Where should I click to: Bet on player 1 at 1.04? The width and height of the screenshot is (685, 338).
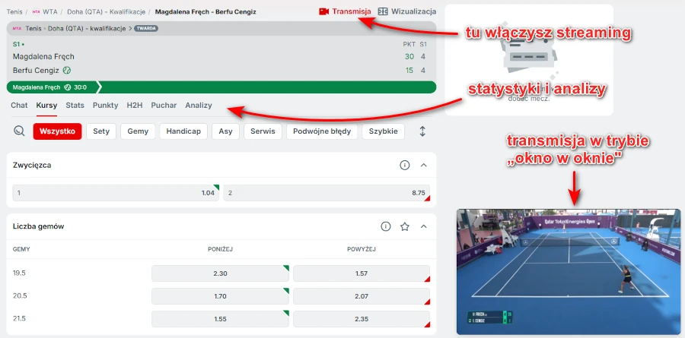pyautogui.click(x=116, y=193)
